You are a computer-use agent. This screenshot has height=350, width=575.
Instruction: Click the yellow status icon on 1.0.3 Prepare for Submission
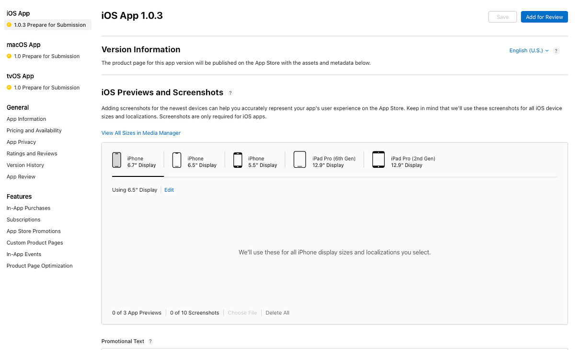click(10, 24)
